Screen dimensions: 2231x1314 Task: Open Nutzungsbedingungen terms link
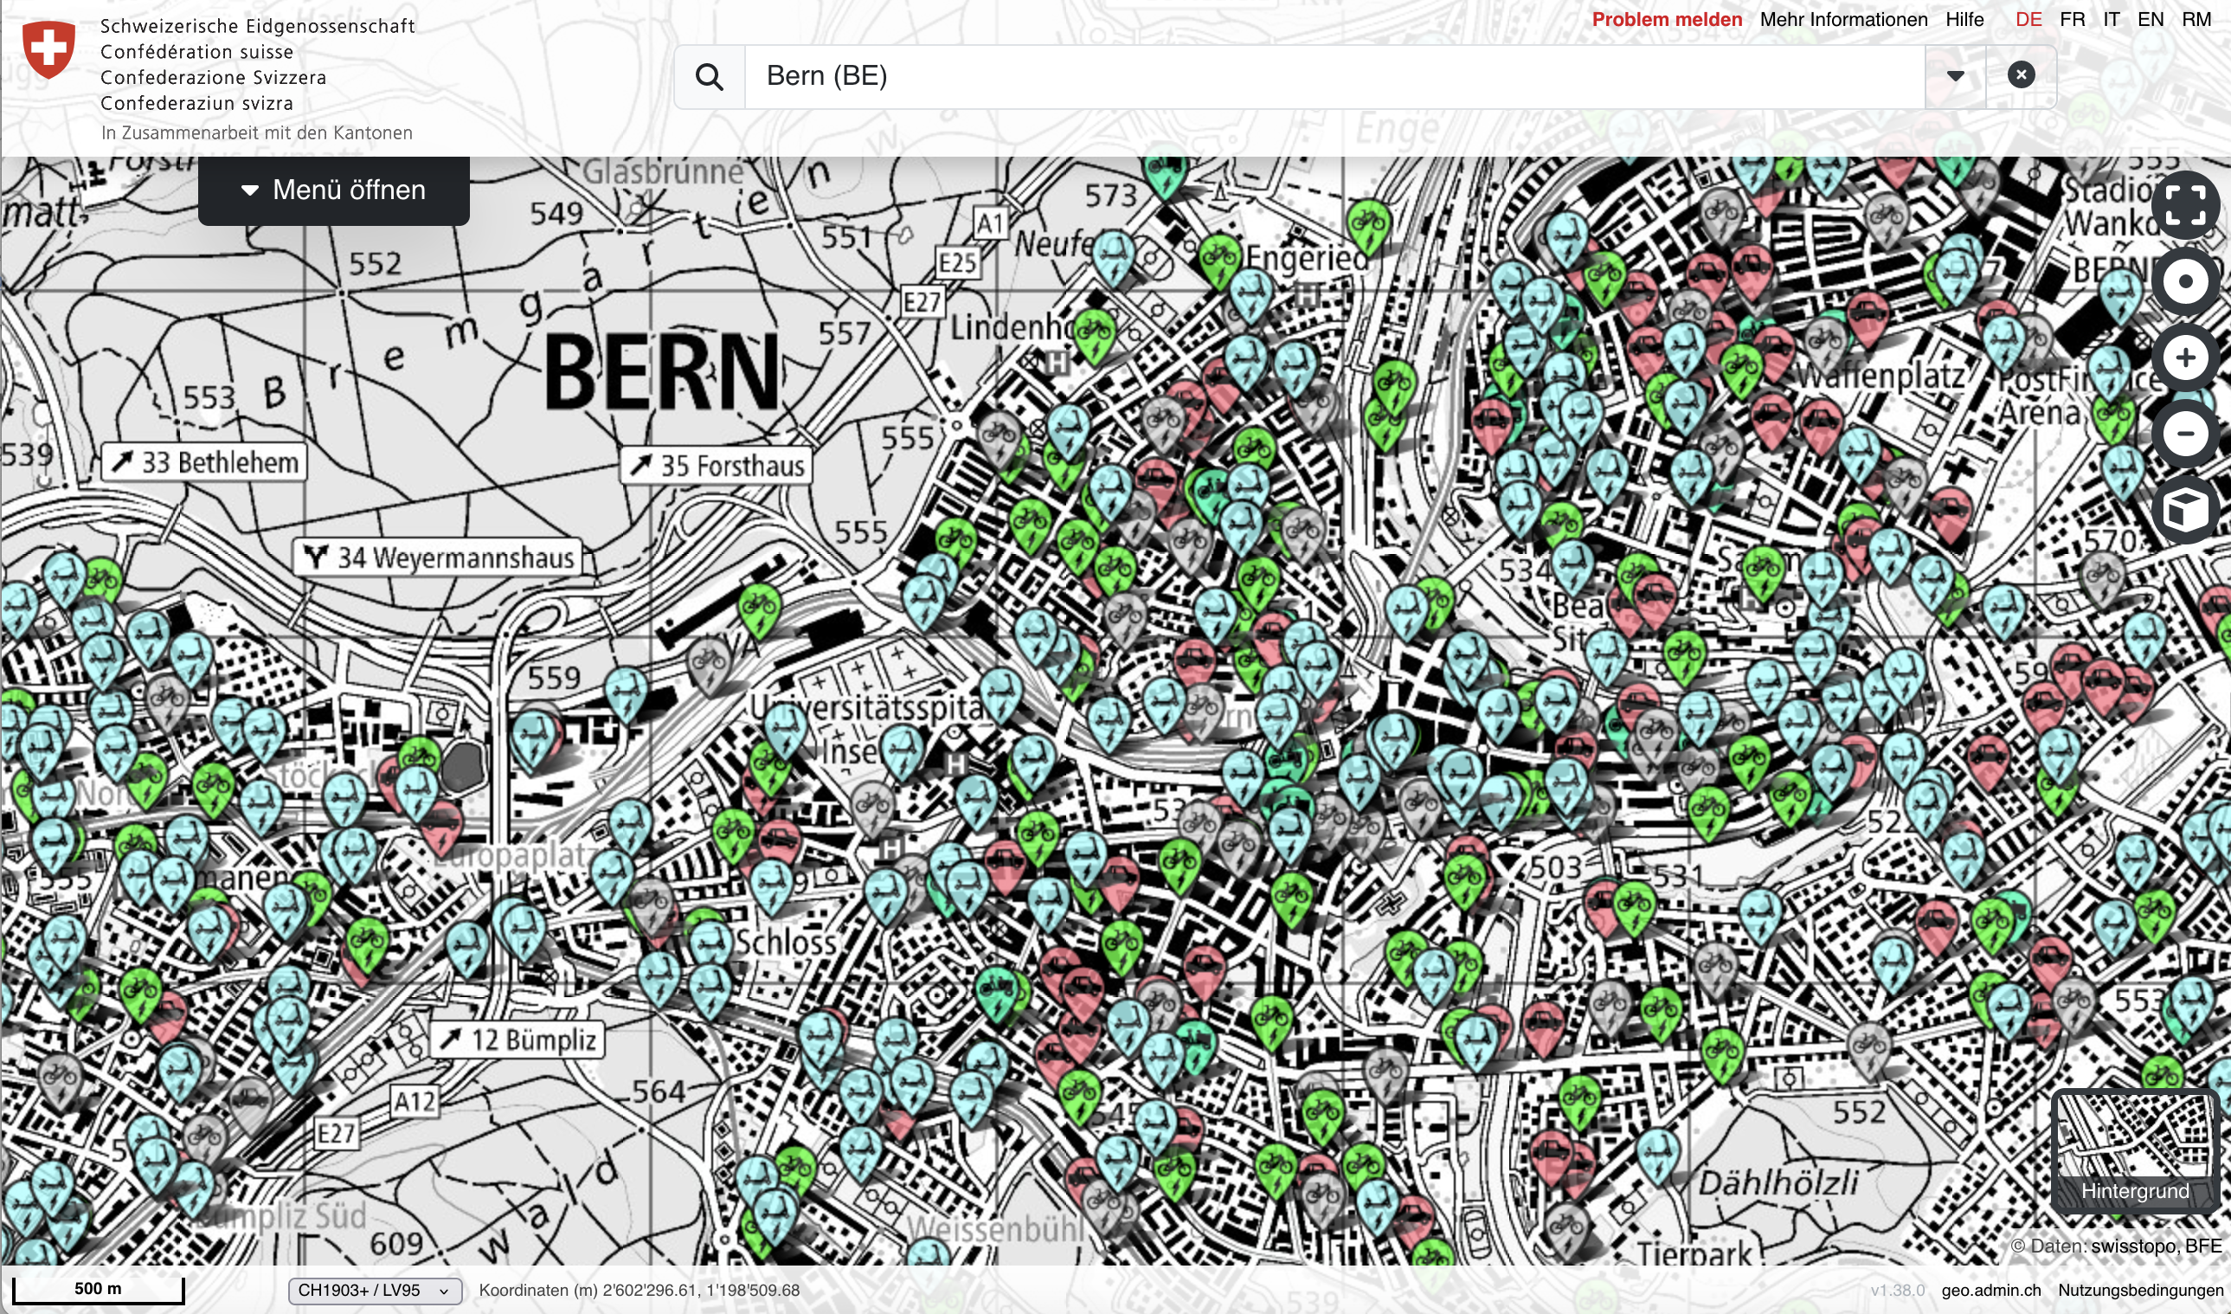2141,1290
